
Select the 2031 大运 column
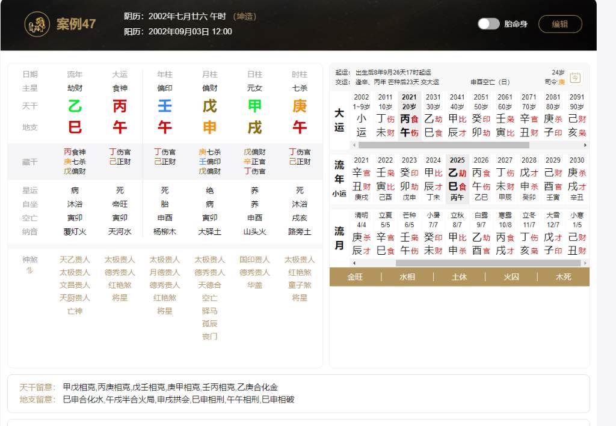[433, 115]
